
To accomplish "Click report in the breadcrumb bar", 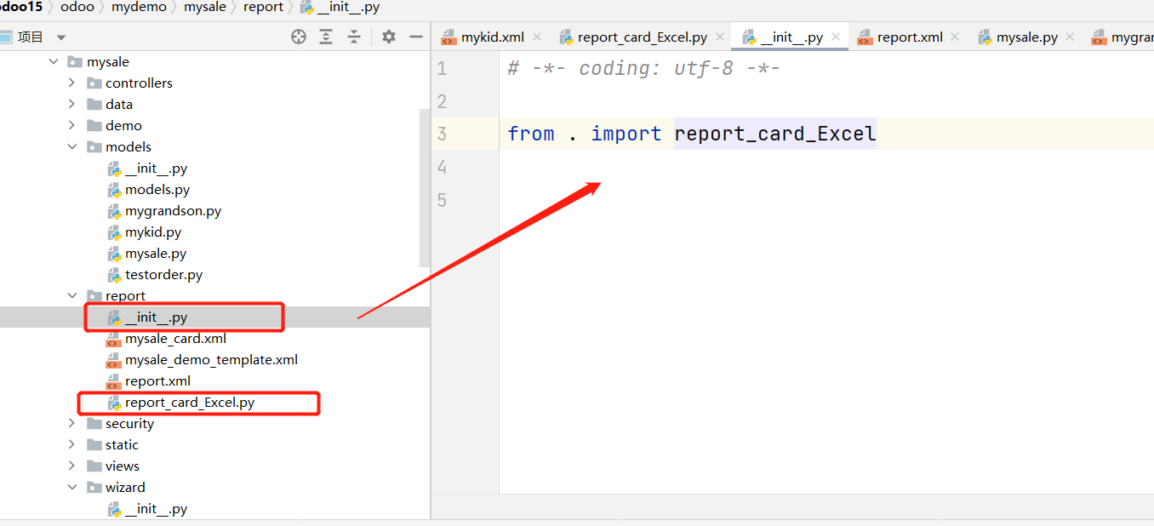I will coord(263,7).
